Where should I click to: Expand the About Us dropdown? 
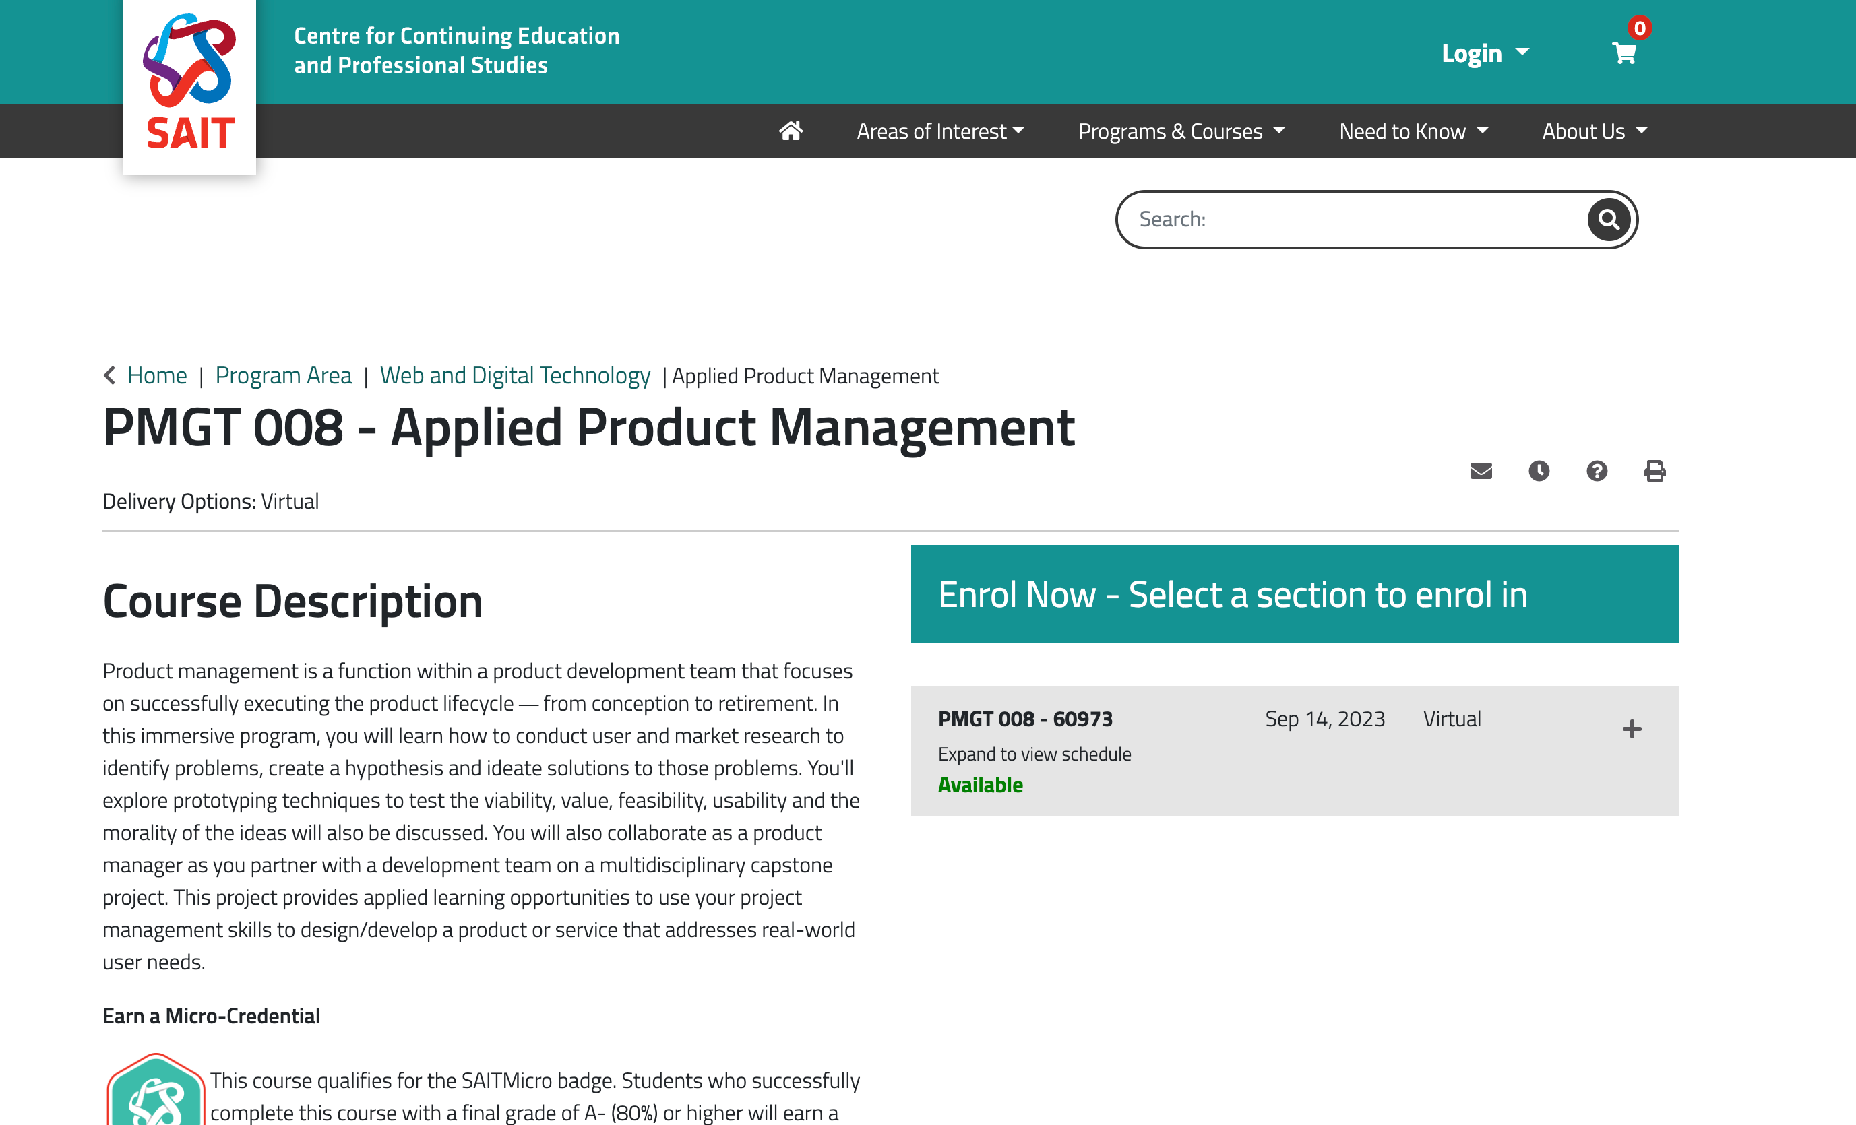[x=1594, y=131]
